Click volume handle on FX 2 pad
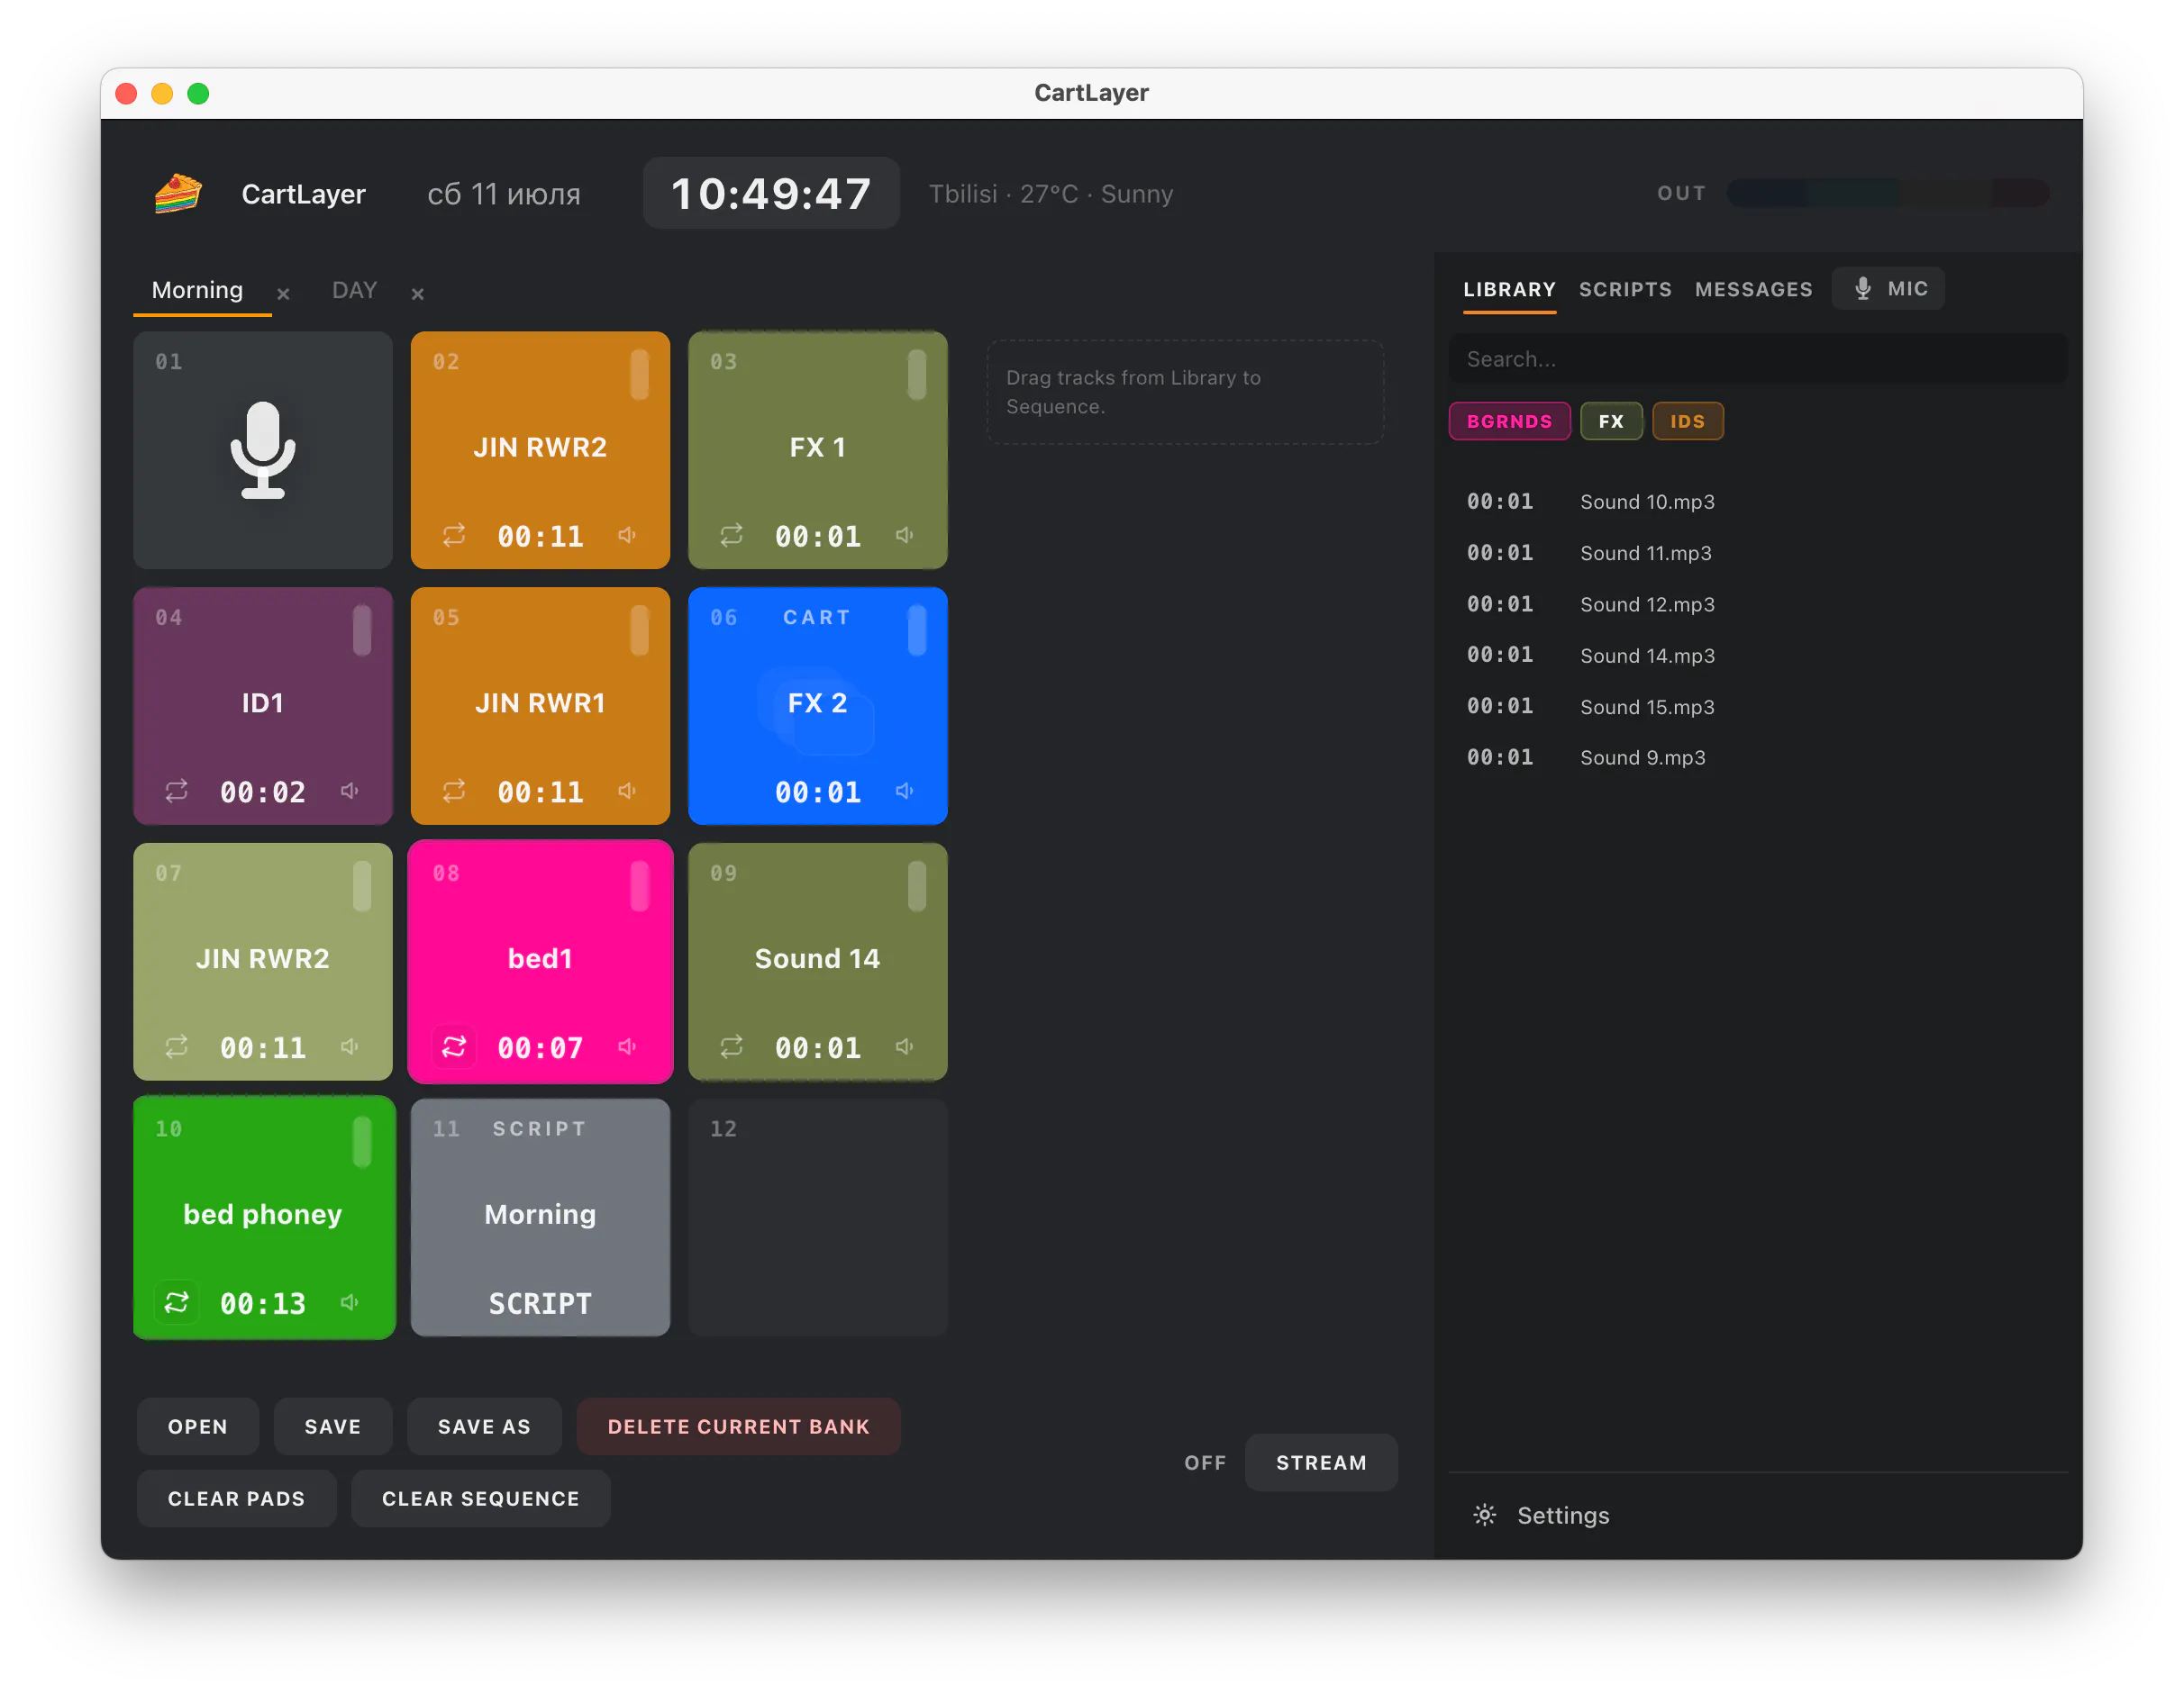The width and height of the screenshot is (2184, 1693). [917, 630]
